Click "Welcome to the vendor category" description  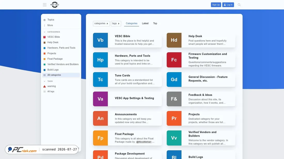tap(208, 142)
